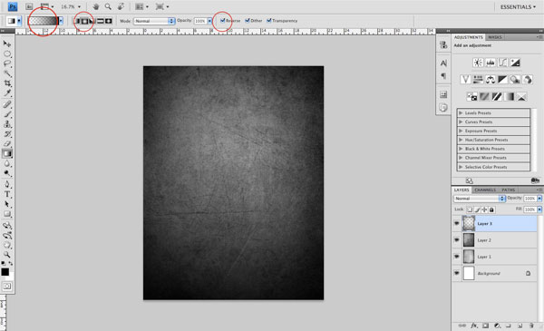The height and width of the screenshot is (331, 544).
Task: Uncheck the Dither checkbox
Action: point(248,21)
